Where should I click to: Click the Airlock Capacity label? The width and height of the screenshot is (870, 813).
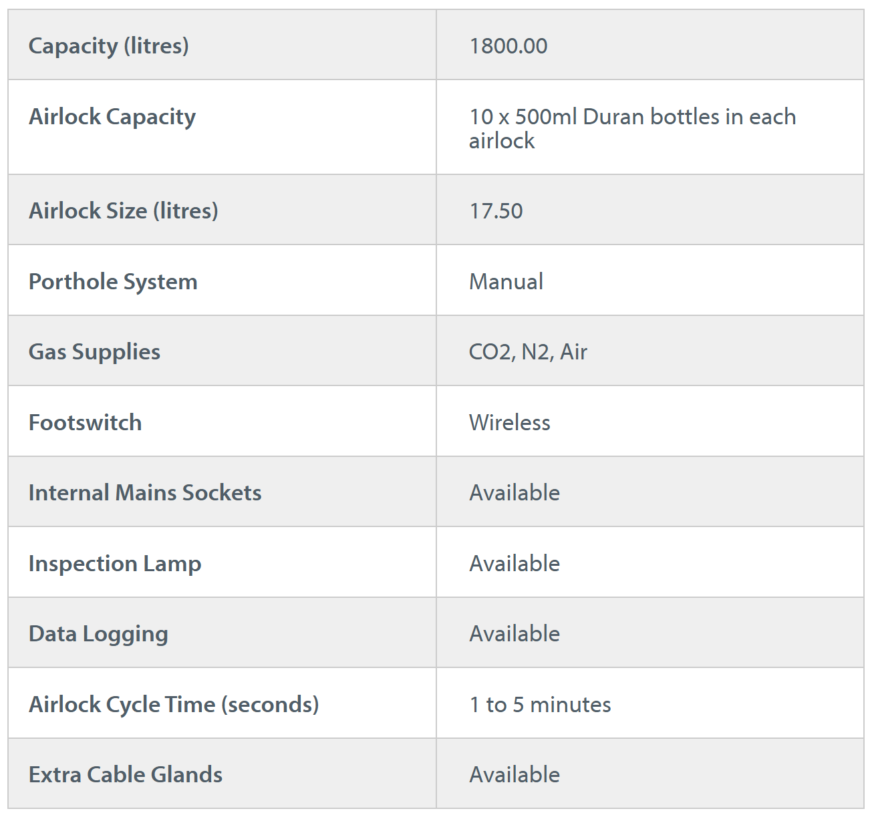coord(112,117)
